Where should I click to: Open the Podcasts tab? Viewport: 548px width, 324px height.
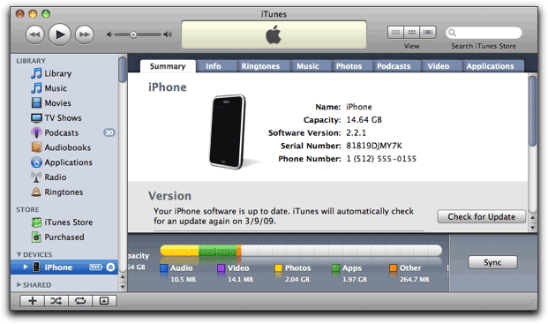394,66
